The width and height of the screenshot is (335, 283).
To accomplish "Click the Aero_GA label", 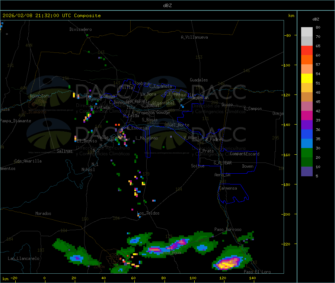I will point(223,175).
